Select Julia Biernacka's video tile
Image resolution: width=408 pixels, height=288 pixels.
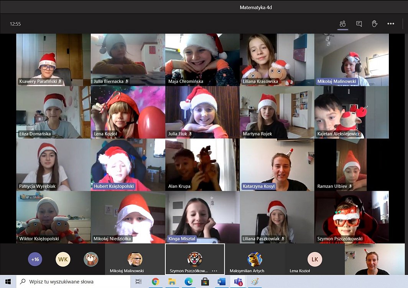[x=128, y=60]
